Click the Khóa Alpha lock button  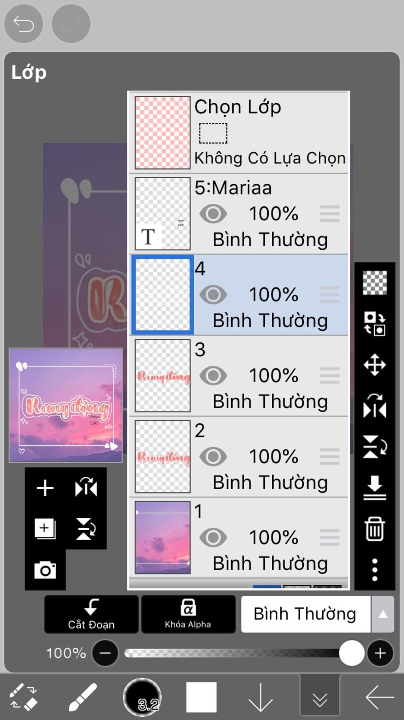point(188,614)
